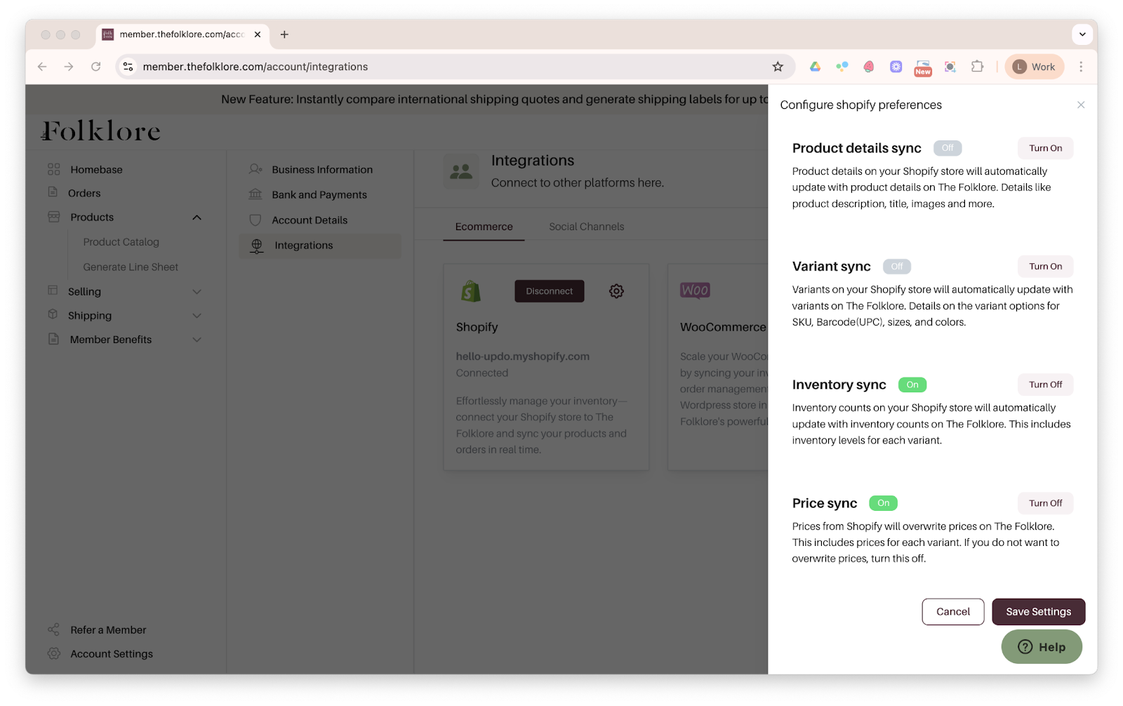Image resolution: width=1123 pixels, height=706 pixels.
Task: Turn on Product details sync
Action: pos(1045,148)
